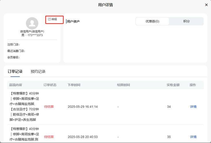Click the 实收金额 column header
Screen dimensions: 211x143
click(173, 85)
